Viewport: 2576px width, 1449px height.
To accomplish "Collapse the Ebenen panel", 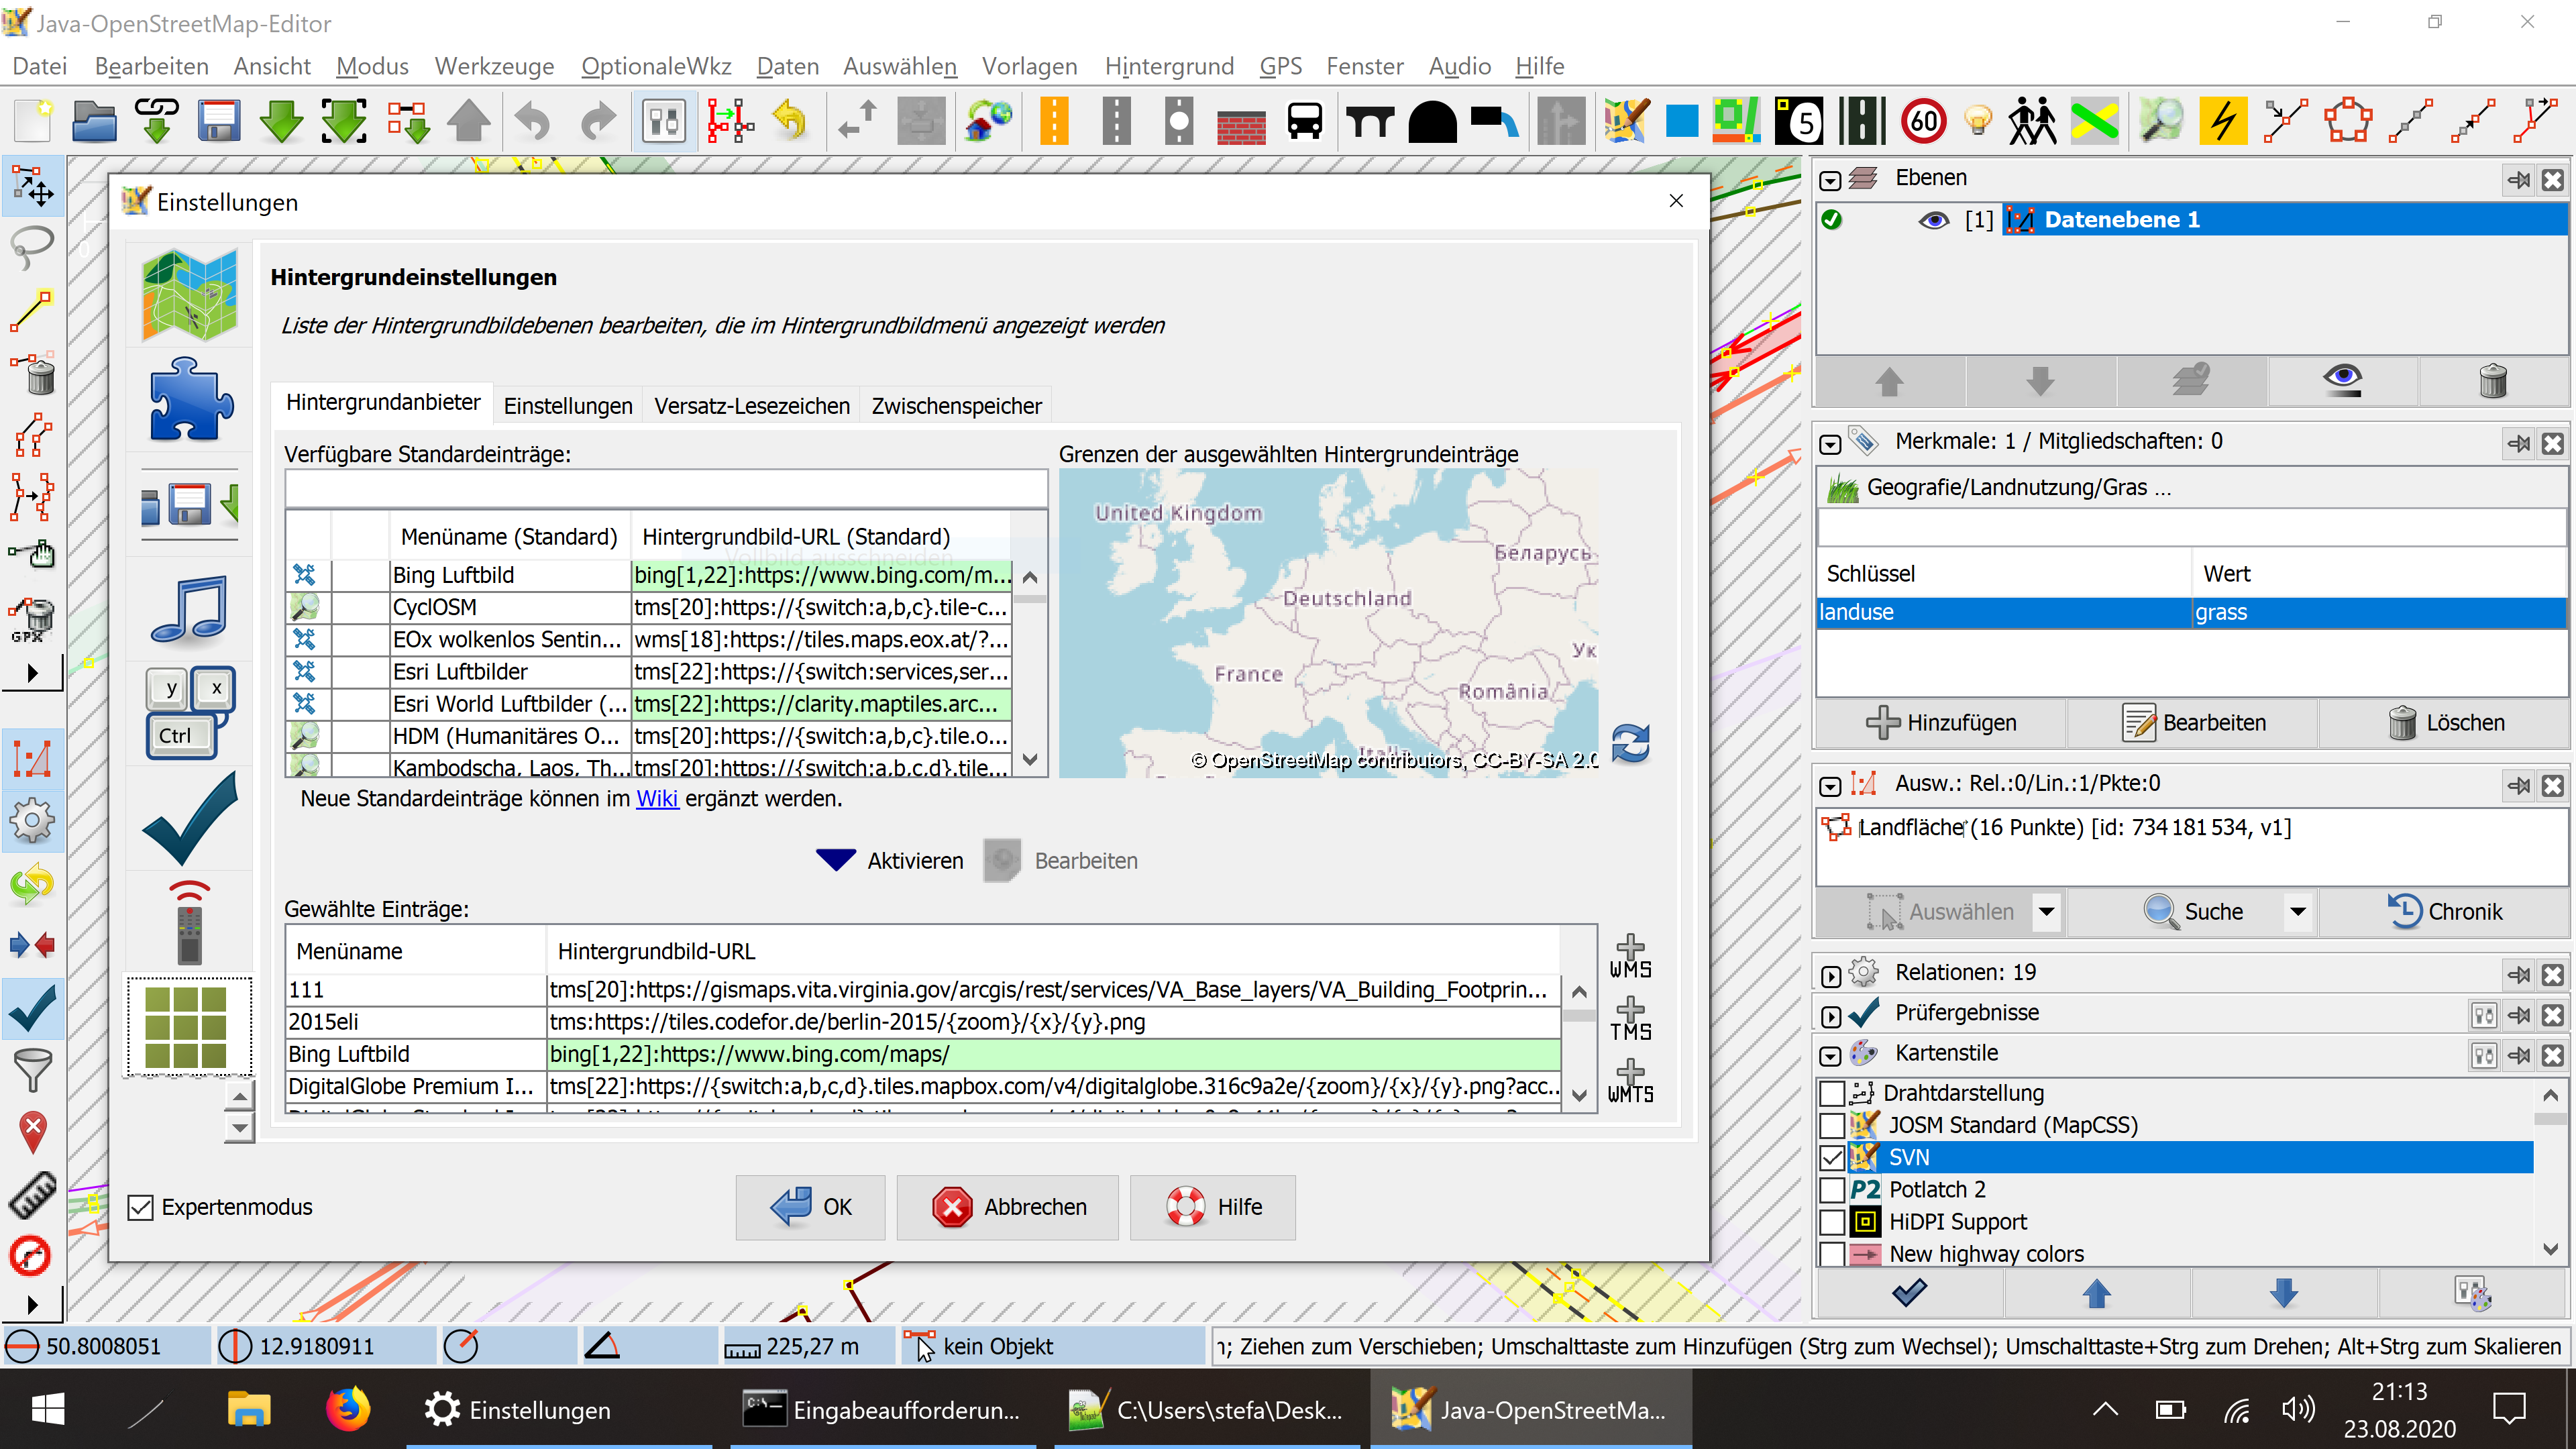I will coord(1830,181).
